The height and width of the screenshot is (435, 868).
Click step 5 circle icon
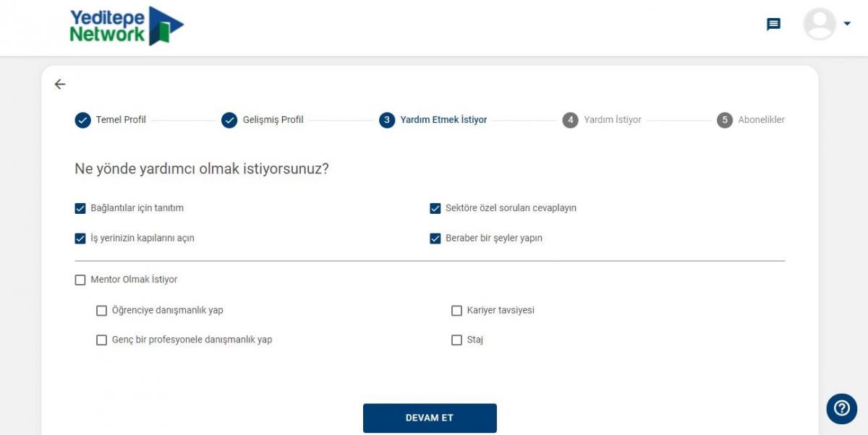pos(725,120)
